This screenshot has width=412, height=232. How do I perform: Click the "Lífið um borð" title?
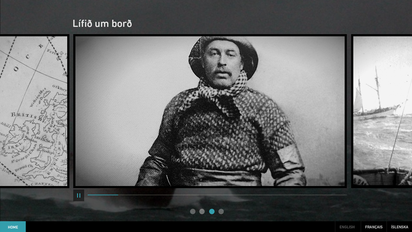coord(102,24)
